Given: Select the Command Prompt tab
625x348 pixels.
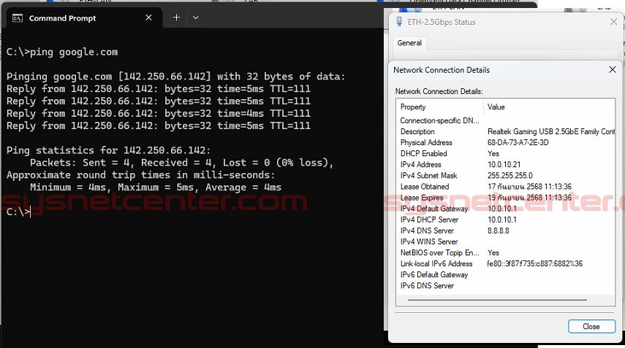Looking at the screenshot, I should tap(85, 18).
